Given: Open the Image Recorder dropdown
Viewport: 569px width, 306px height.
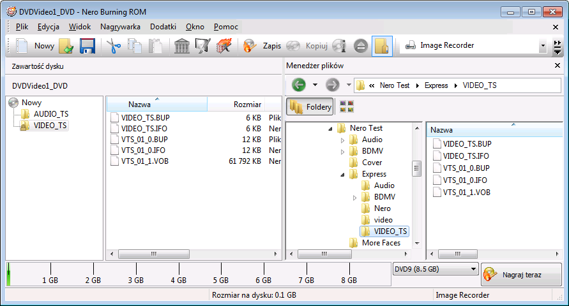Looking at the screenshot, I should pyautogui.click(x=543, y=46).
